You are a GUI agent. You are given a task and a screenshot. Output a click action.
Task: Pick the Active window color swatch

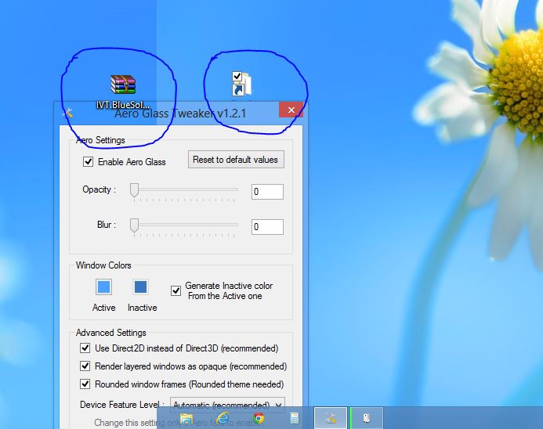pos(103,287)
